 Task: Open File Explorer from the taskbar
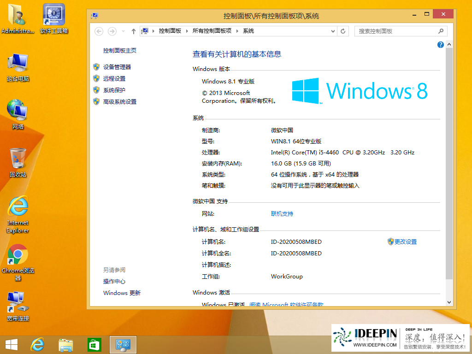(65, 345)
